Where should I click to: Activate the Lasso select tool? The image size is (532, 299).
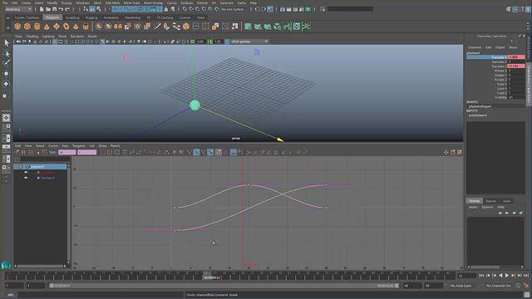[x=6, y=53]
